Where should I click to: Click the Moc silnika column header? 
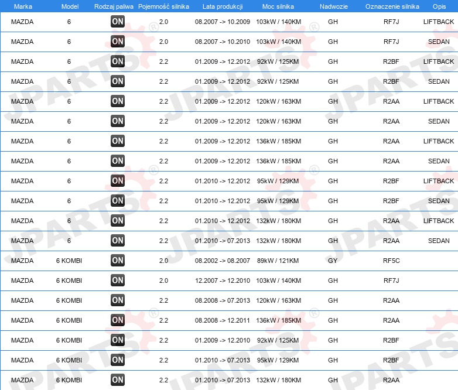point(278,6)
